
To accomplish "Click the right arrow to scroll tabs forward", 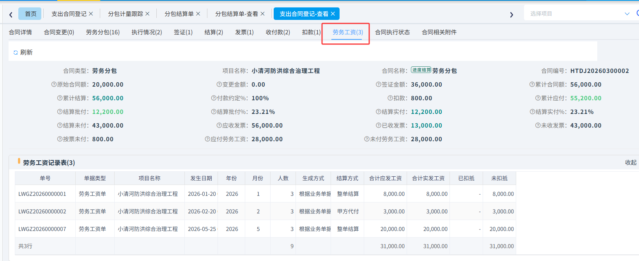I will pos(512,15).
